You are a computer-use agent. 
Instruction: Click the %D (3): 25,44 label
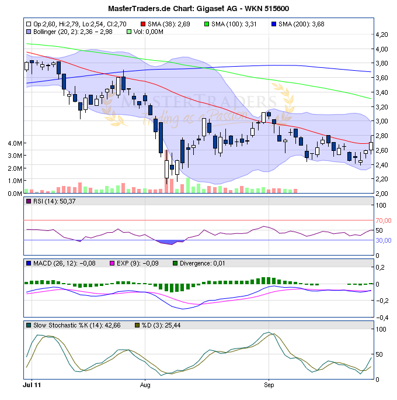(x=161, y=325)
